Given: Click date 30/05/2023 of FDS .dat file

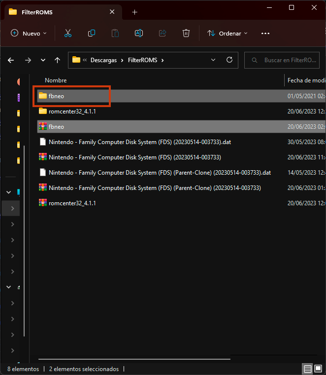Looking at the screenshot, I should pyautogui.click(x=306, y=142).
